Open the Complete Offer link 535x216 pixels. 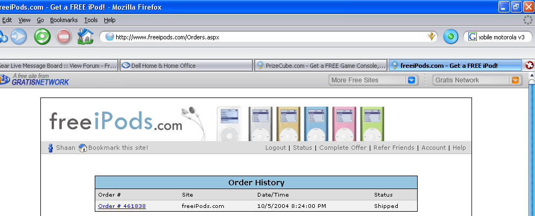click(x=343, y=148)
